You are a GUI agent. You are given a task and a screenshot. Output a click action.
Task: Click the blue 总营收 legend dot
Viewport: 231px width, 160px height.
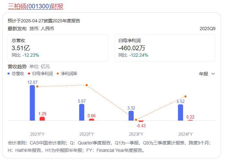[9, 74]
